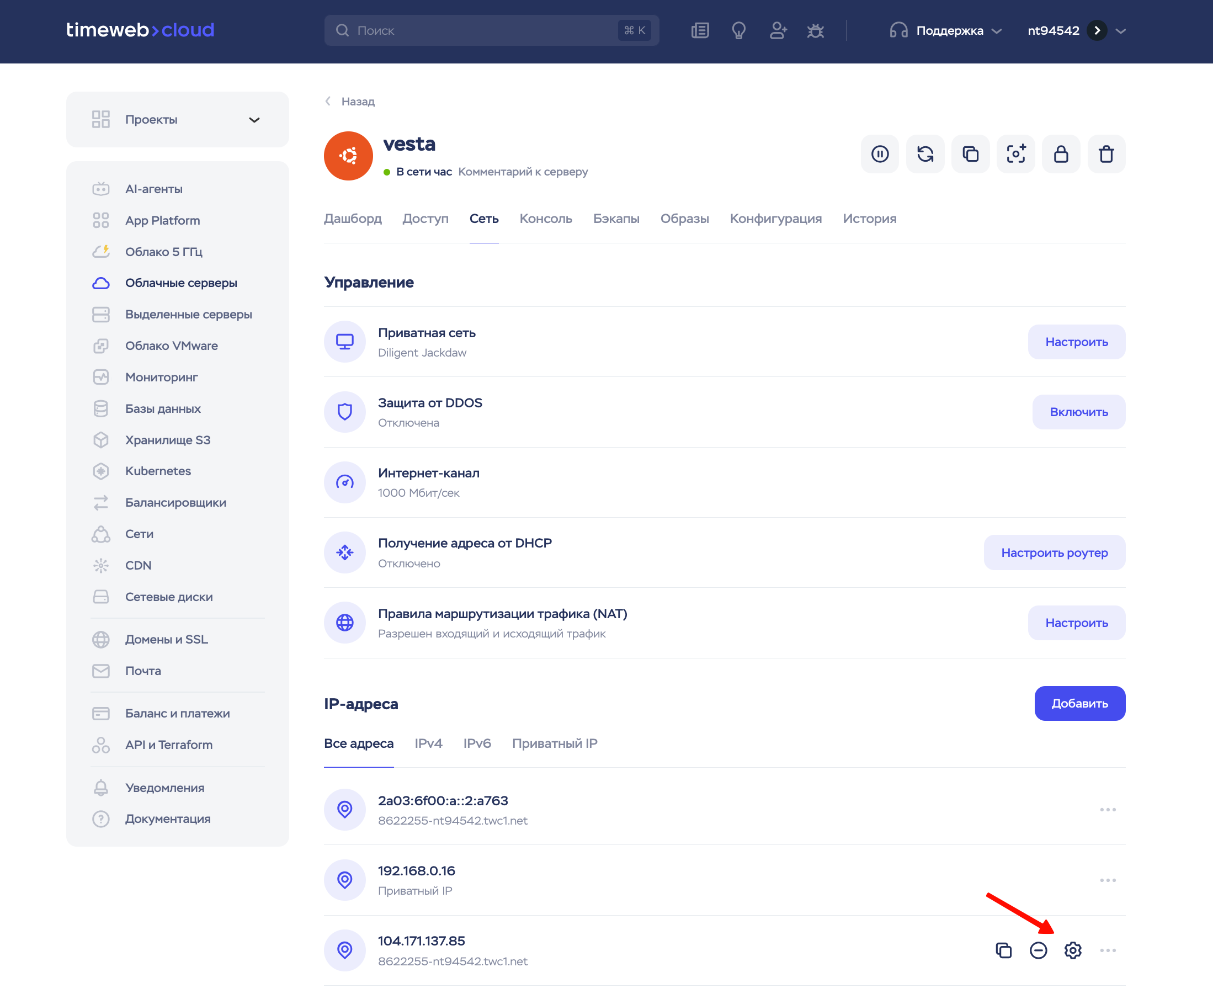1213x999 pixels.
Task: Click the private network monitor icon
Action: 345,342
